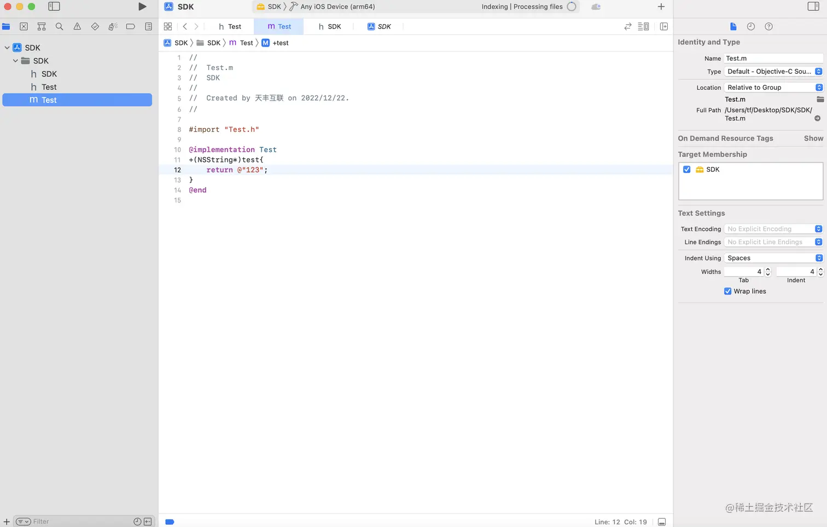The image size is (827, 527).
Task: Show the History inspector clock tab
Action: click(x=751, y=26)
